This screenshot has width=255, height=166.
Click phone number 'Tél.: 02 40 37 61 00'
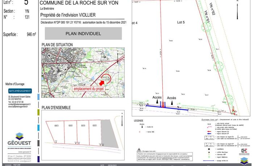(x=16, y=102)
